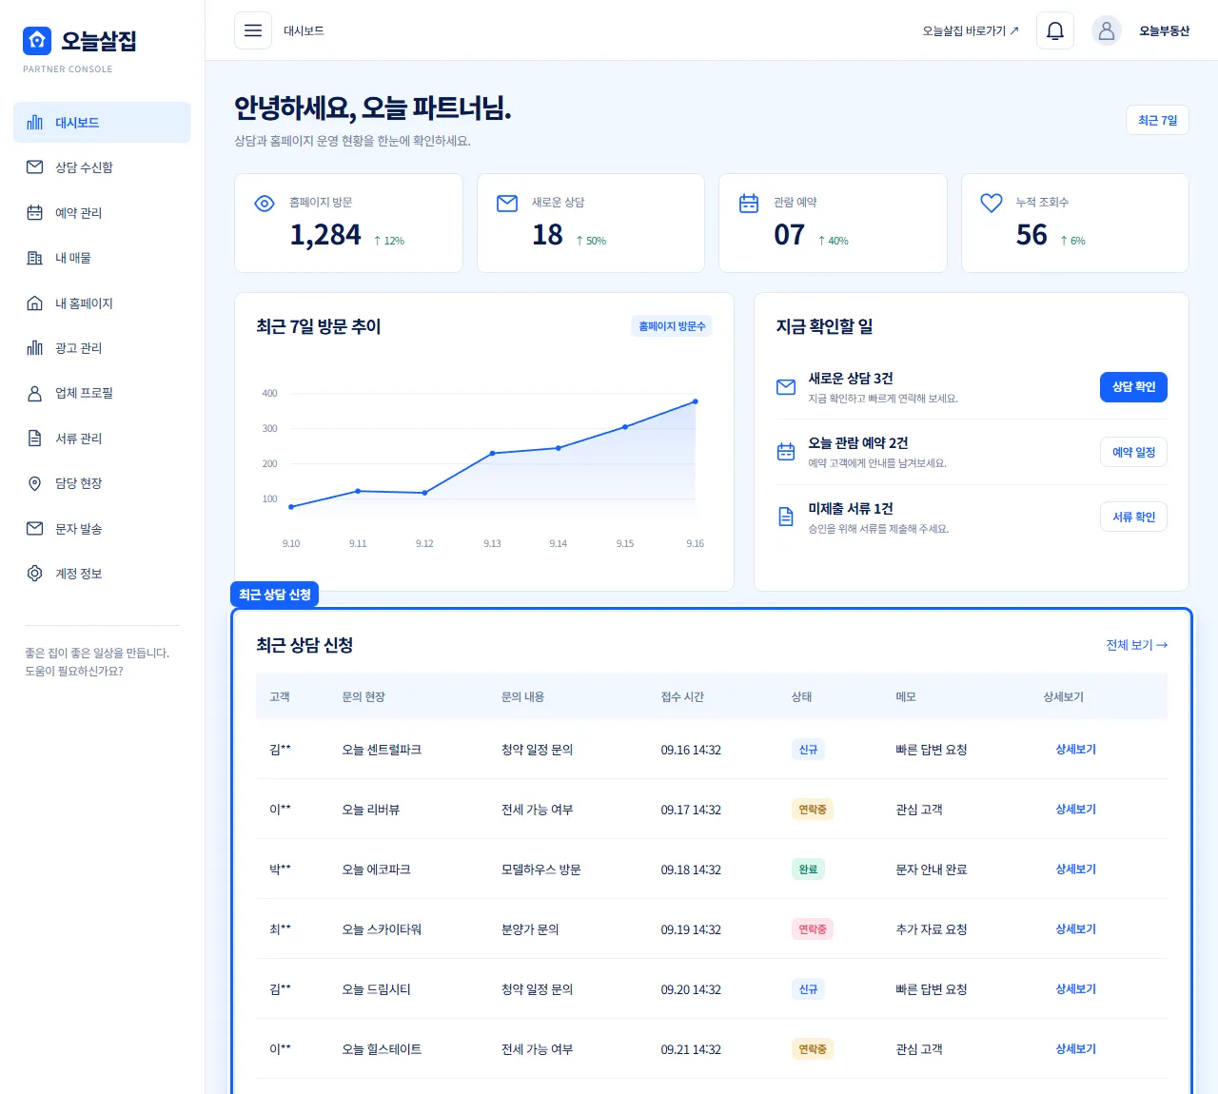Click the 업체 프로필 person icon

(35, 393)
